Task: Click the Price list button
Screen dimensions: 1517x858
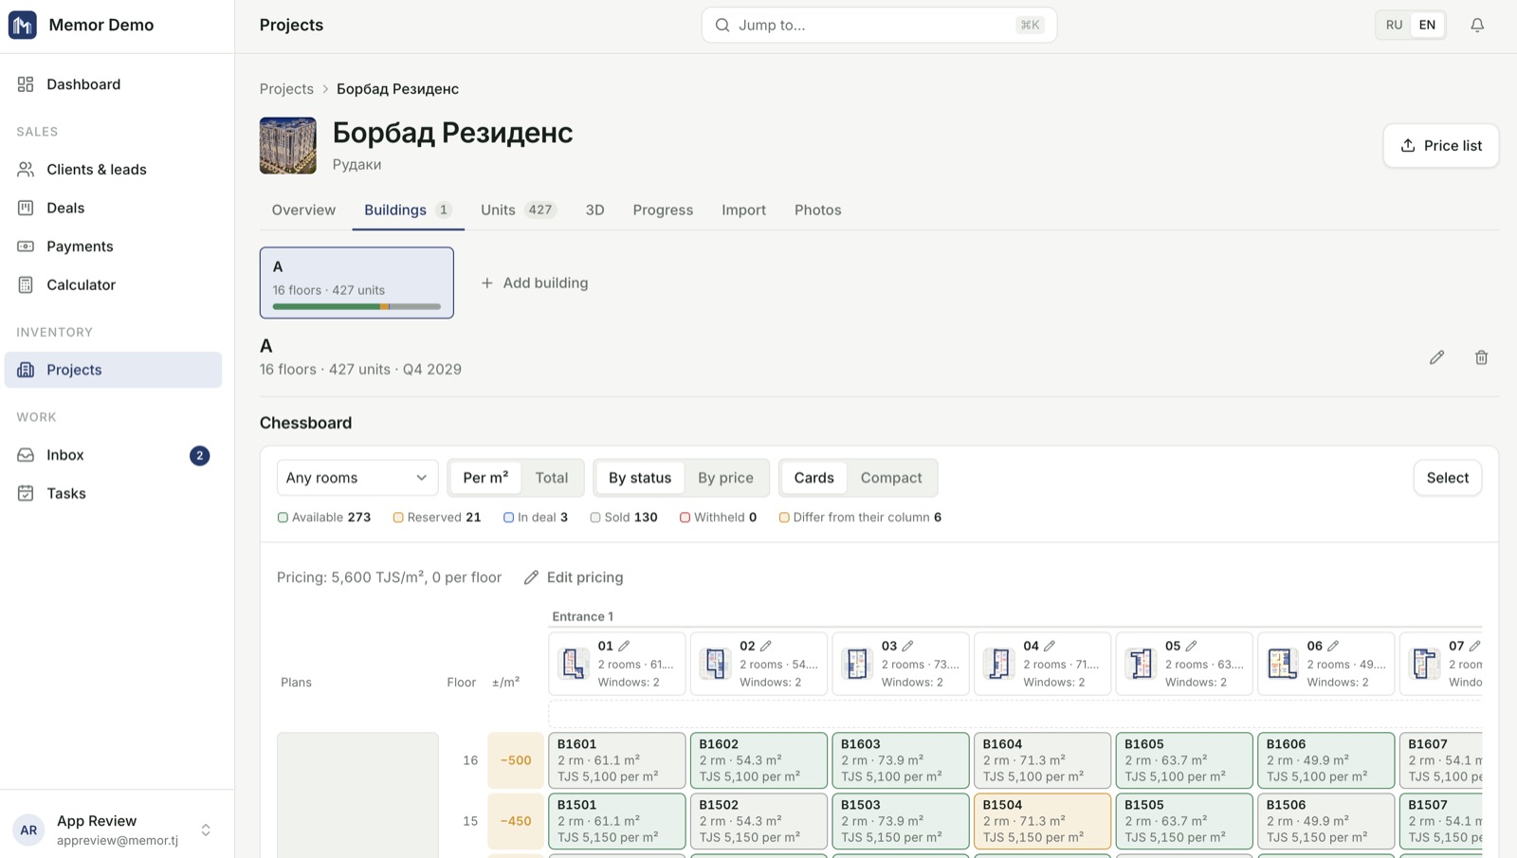Action: point(1440,145)
